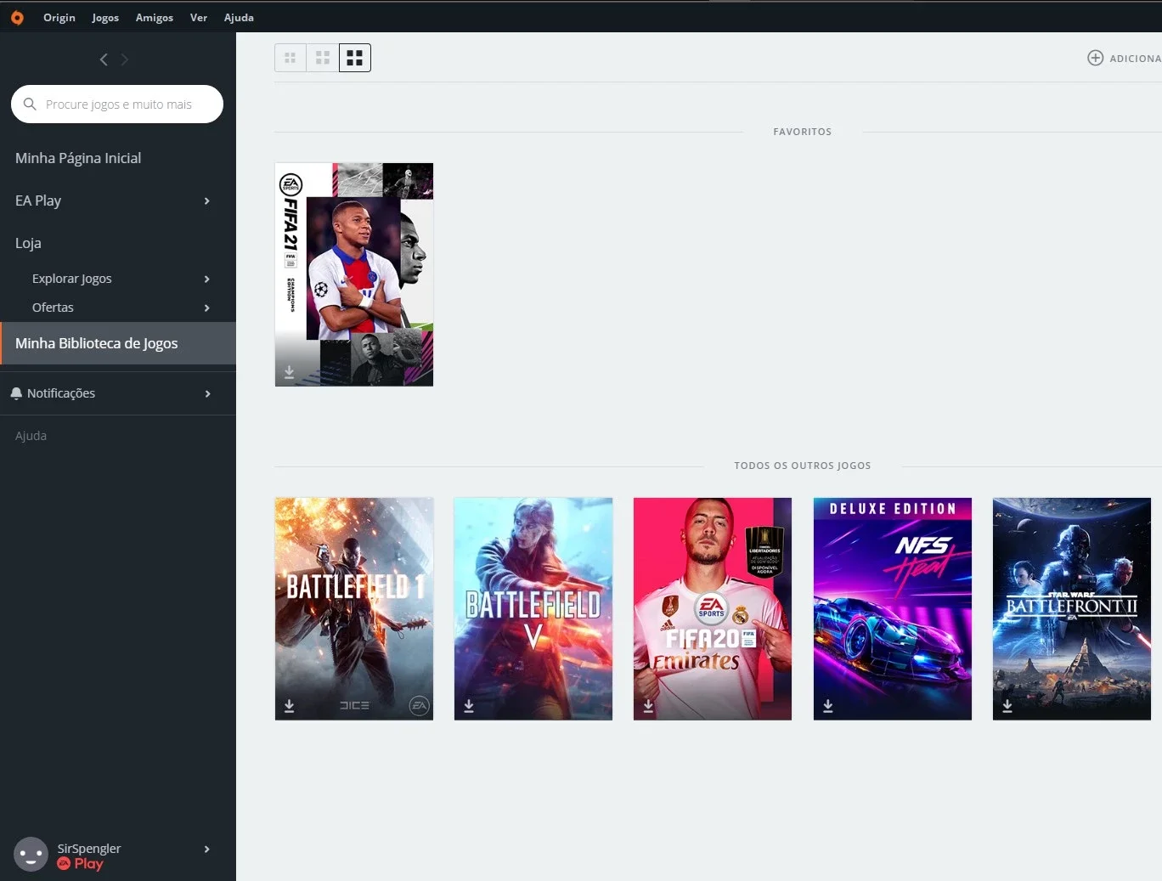Download Battlefield 1 via arrow icon

[290, 706]
